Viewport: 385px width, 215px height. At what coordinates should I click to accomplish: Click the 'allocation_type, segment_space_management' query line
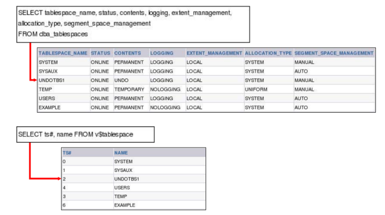click(84, 23)
